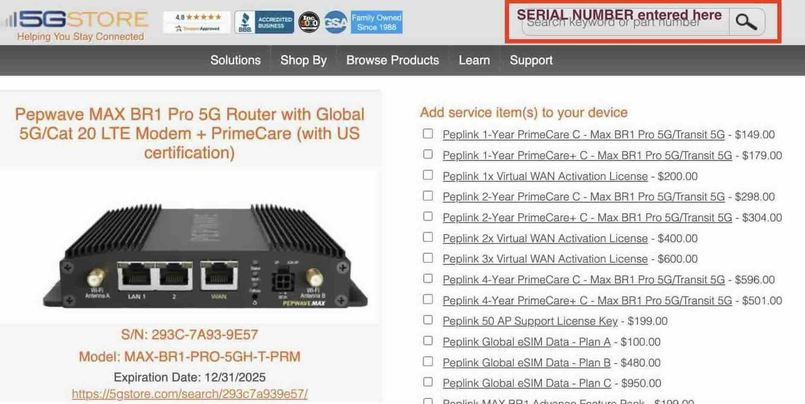Open the 4.8 star Shopper Approved rating
805x404 pixels.
(x=197, y=22)
